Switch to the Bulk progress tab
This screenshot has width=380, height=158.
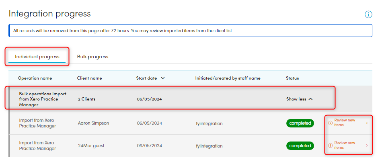(92, 57)
